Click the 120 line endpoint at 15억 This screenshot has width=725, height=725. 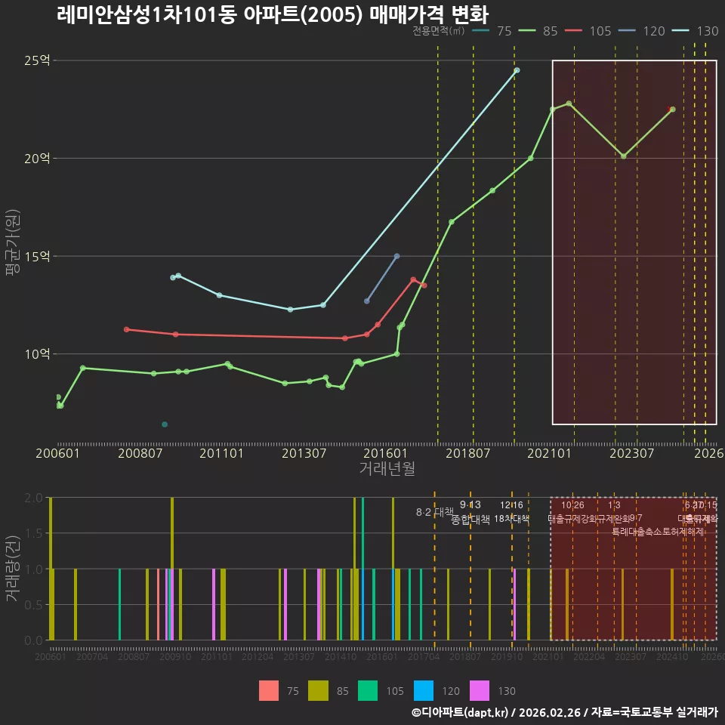click(396, 256)
